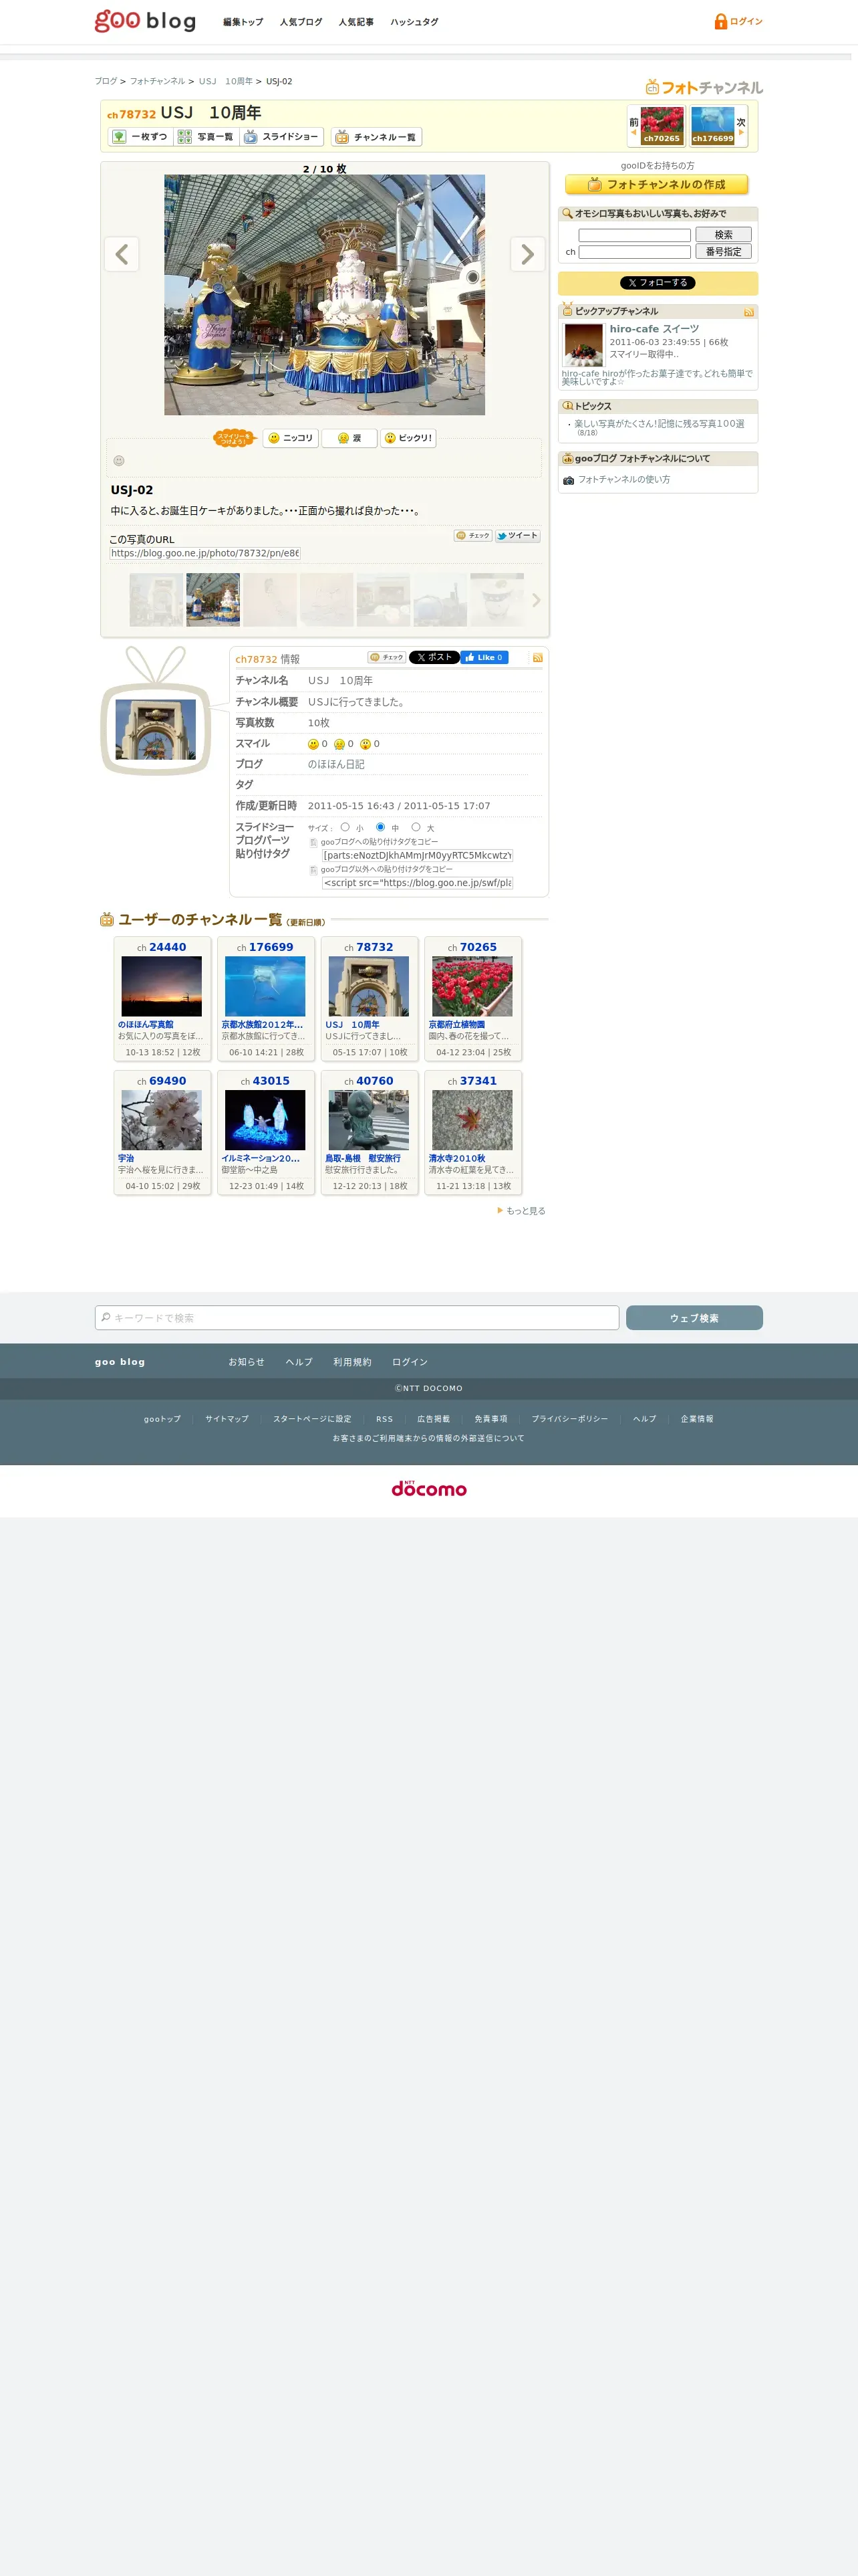The width and height of the screenshot is (858, 2576).
Task: Click the docomo logo in footer
Action: tap(428, 1488)
